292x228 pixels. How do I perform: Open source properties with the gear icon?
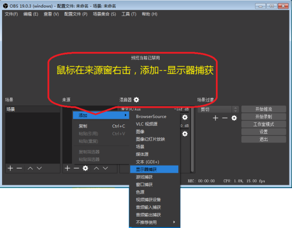click(x=85, y=168)
